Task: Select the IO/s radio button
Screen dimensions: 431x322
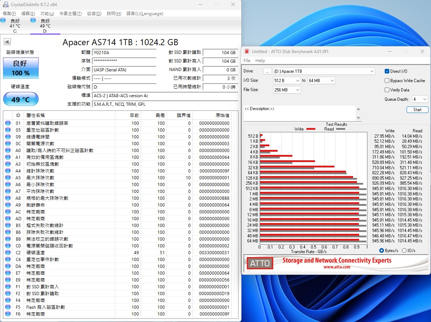Action: click(404, 251)
